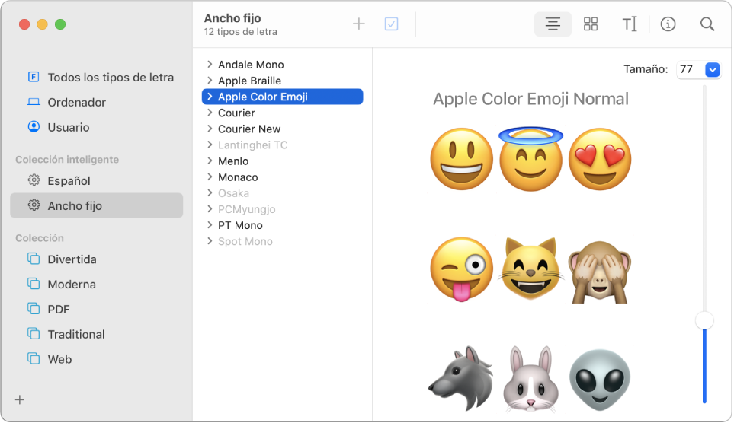
Task: Select disabled PCMyungjo font
Action: [247, 209]
